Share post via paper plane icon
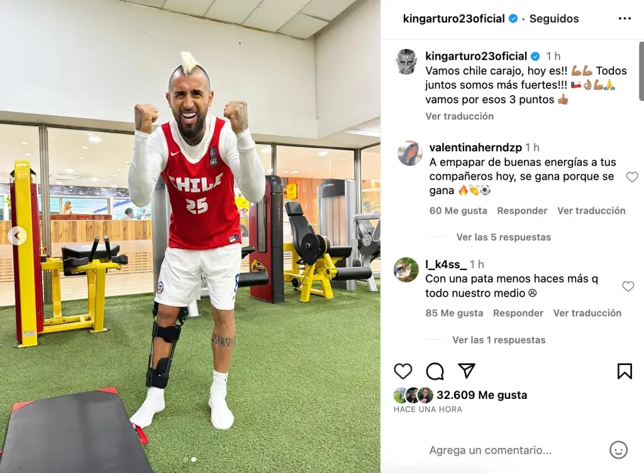Image resolution: width=644 pixels, height=473 pixels. click(x=467, y=371)
